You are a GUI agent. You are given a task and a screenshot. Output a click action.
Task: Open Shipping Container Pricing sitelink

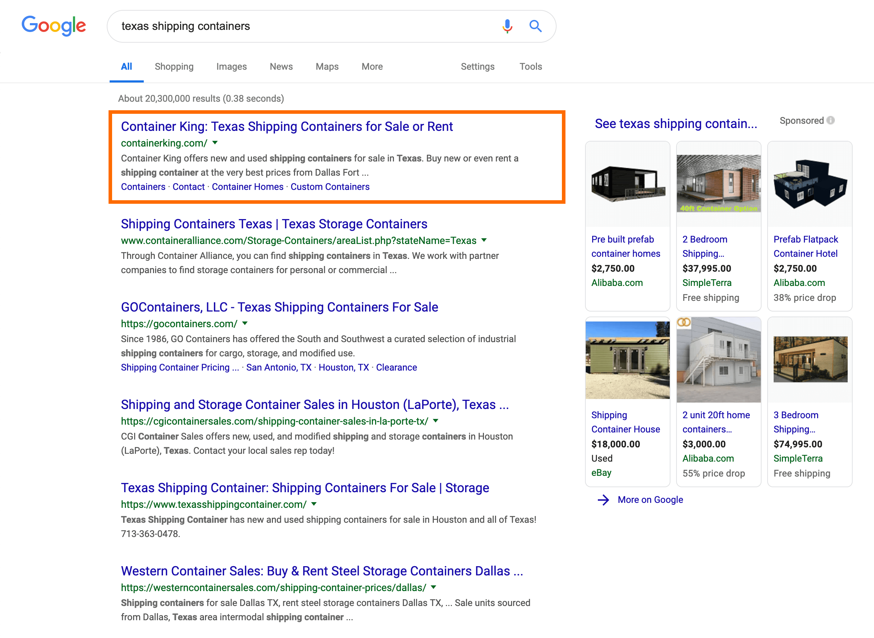tap(180, 367)
